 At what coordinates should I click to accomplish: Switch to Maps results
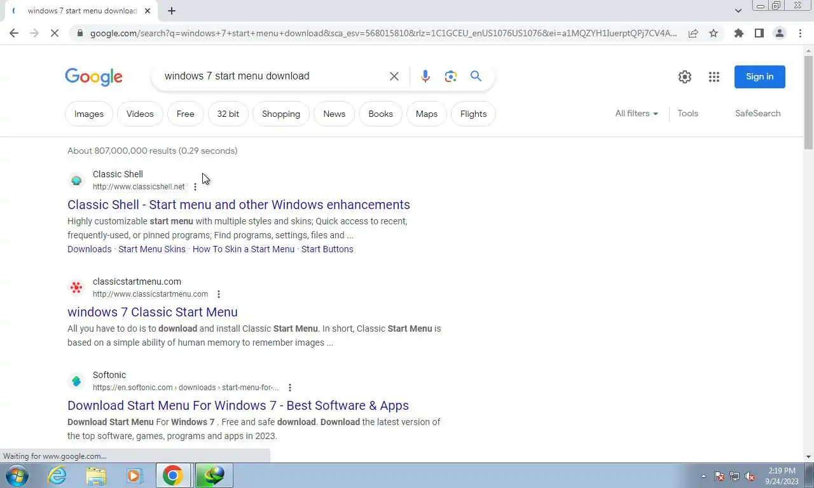pyautogui.click(x=427, y=114)
